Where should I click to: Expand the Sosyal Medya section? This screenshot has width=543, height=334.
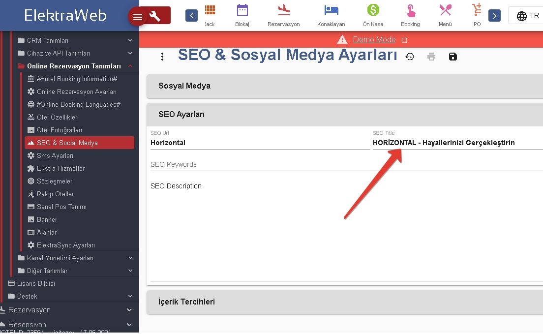[344, 86]
